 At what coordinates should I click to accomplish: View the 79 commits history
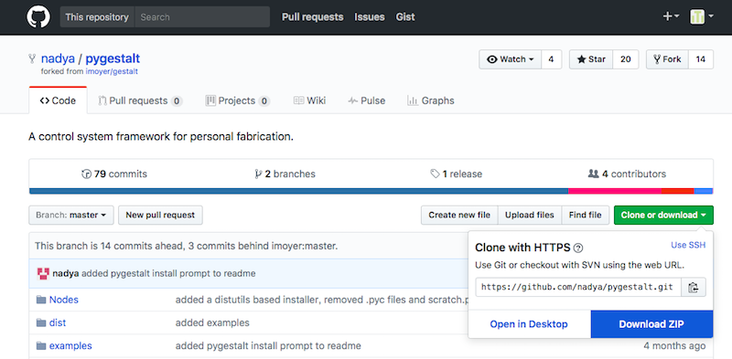click(114, 174)
